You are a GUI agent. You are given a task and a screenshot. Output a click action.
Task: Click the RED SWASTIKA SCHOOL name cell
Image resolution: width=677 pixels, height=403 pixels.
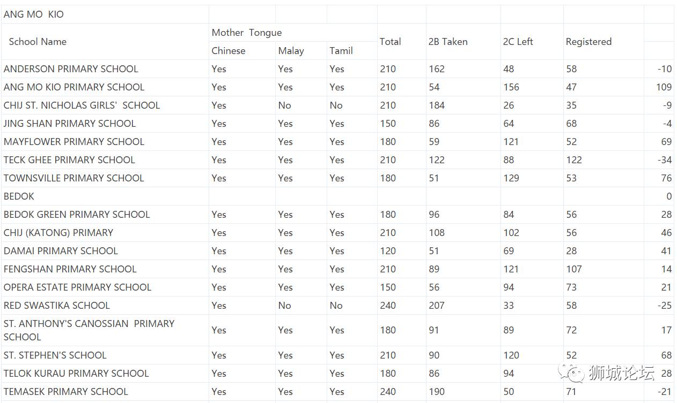point(57,306)
